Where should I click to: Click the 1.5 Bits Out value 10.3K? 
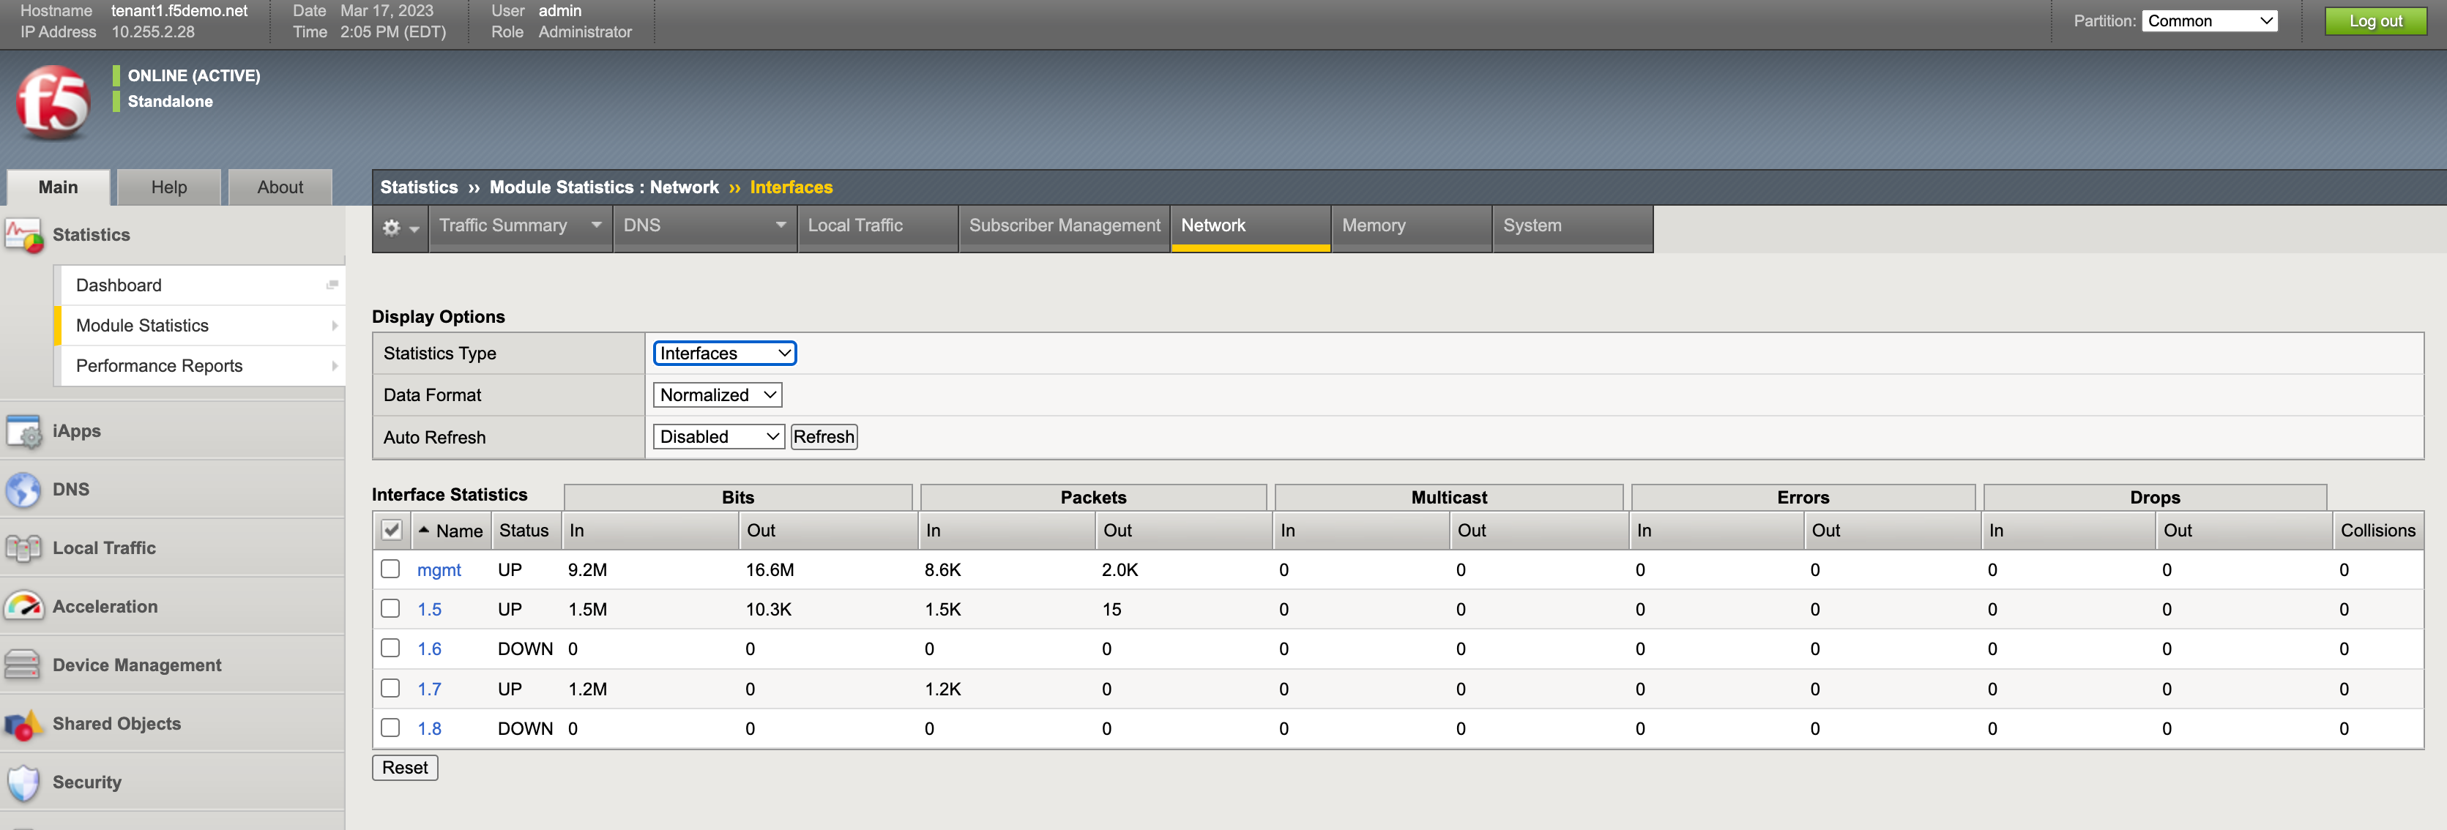(769, 610)
